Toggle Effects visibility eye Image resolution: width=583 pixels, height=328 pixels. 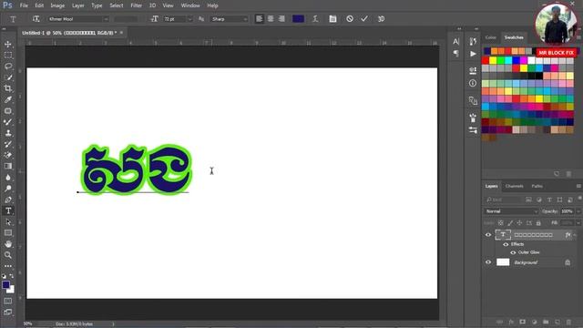[506, 244]
